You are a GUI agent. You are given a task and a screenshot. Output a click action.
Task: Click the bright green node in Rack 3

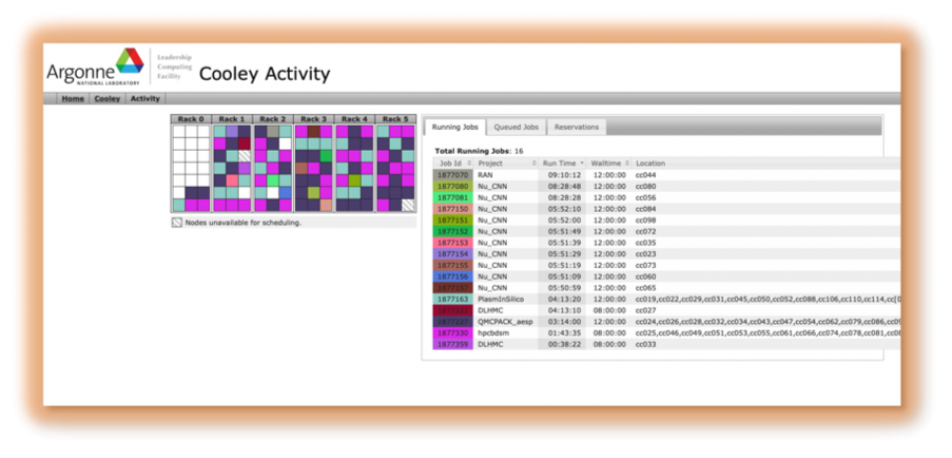(x=326, y=156)
